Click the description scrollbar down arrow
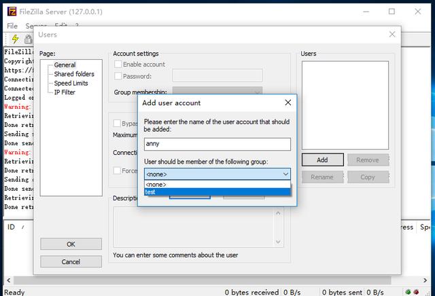435x296 pixels. [x=278, y=242]
